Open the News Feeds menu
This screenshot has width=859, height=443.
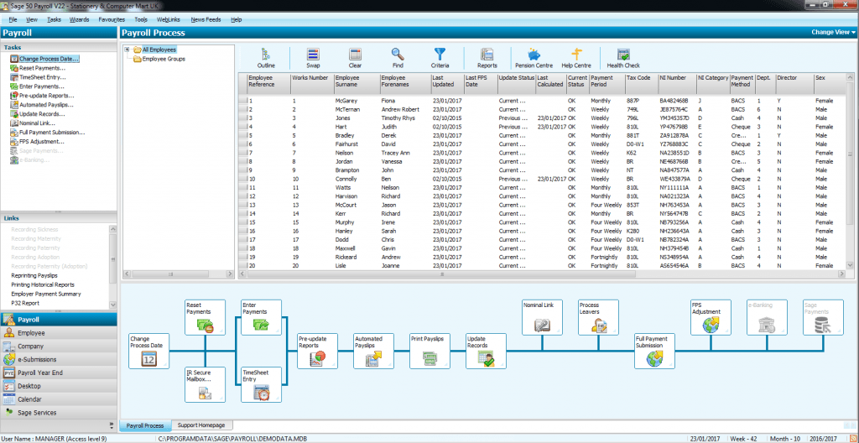[206, 19]
